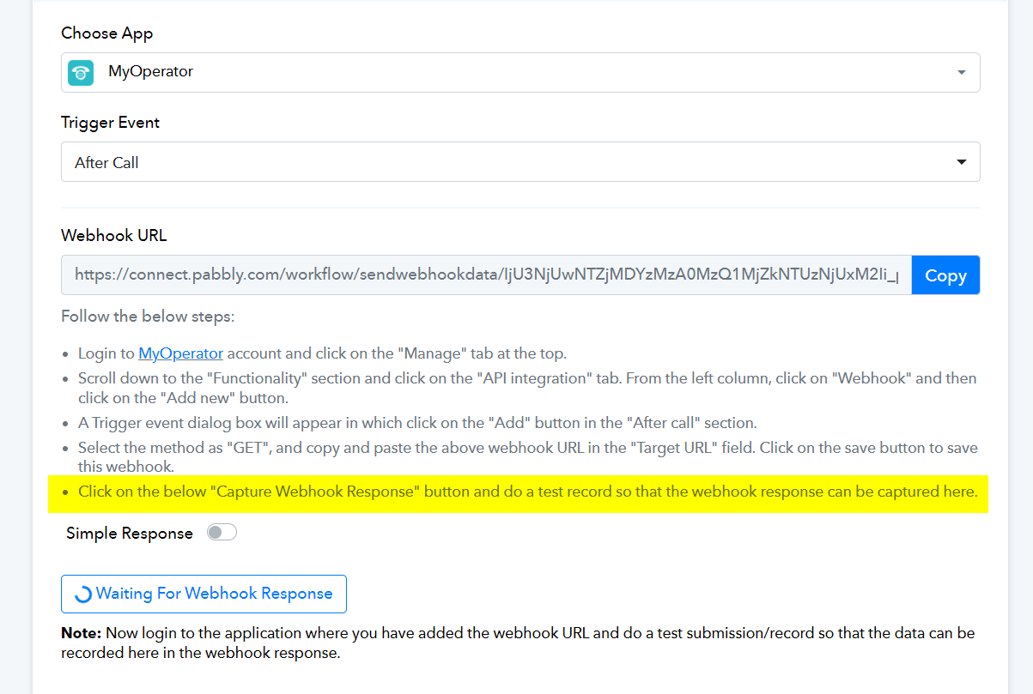
Task: Click the Trigger Event heading label
Action: point(110,123)
